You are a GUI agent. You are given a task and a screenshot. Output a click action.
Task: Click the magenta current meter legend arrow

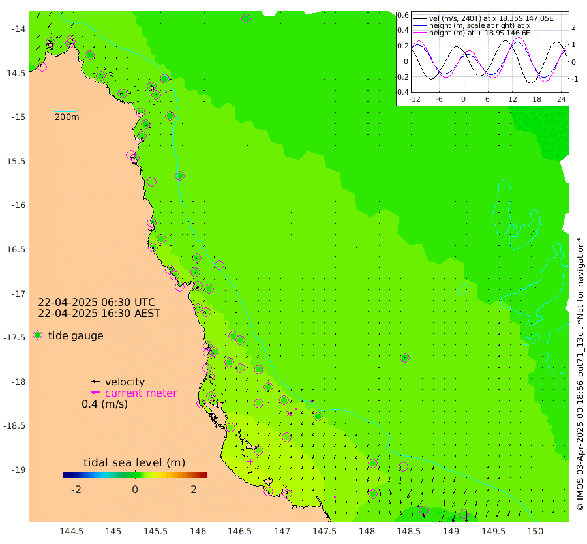[95, 393]
